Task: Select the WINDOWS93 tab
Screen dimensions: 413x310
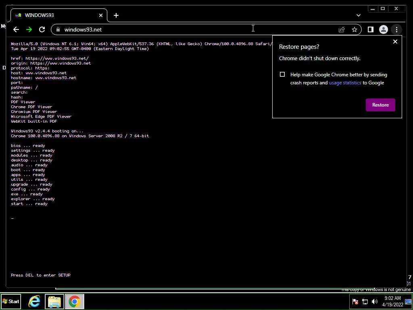Action: tap(59, 15)
